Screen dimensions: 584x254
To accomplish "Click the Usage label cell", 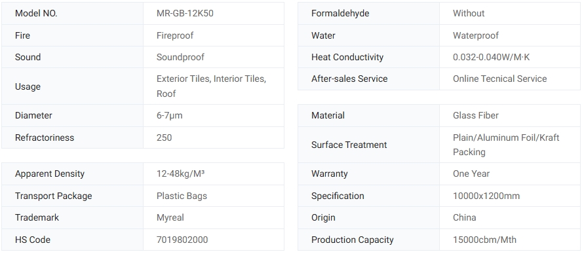I will point(72,86).
